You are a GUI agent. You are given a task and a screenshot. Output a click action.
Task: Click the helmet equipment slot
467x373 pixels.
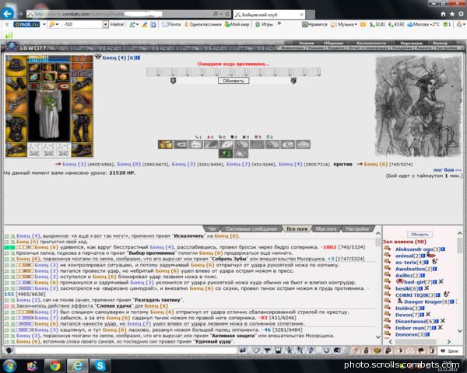coord(16,66)
